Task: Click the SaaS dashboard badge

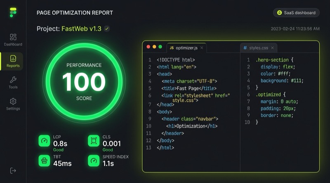Action: click(296, 13)
